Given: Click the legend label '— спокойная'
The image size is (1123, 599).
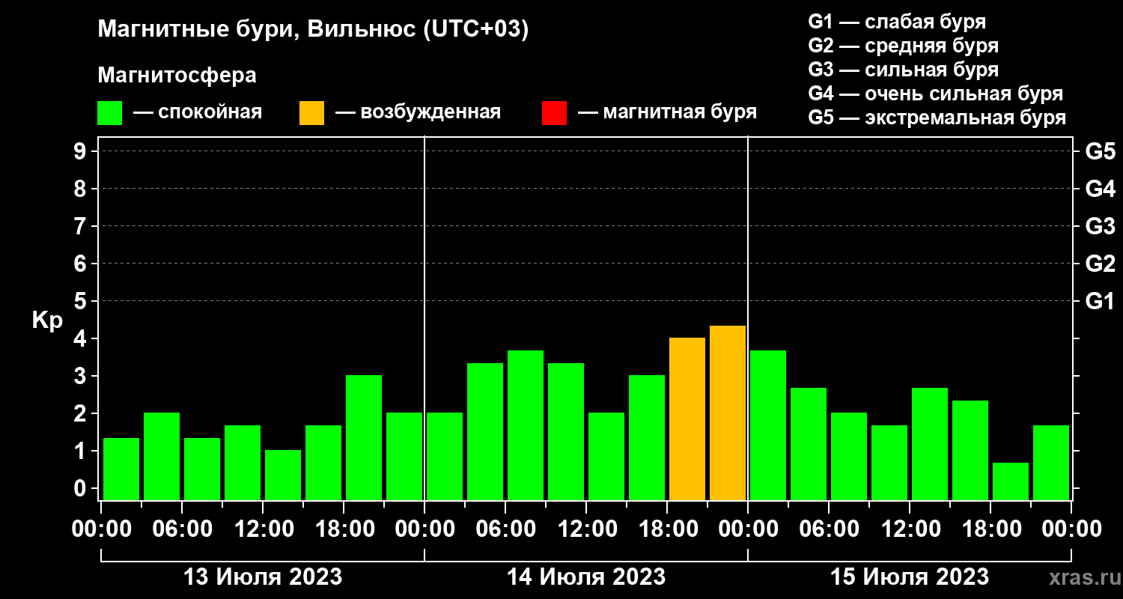Looking at the screenshot, I should point(198,112).
